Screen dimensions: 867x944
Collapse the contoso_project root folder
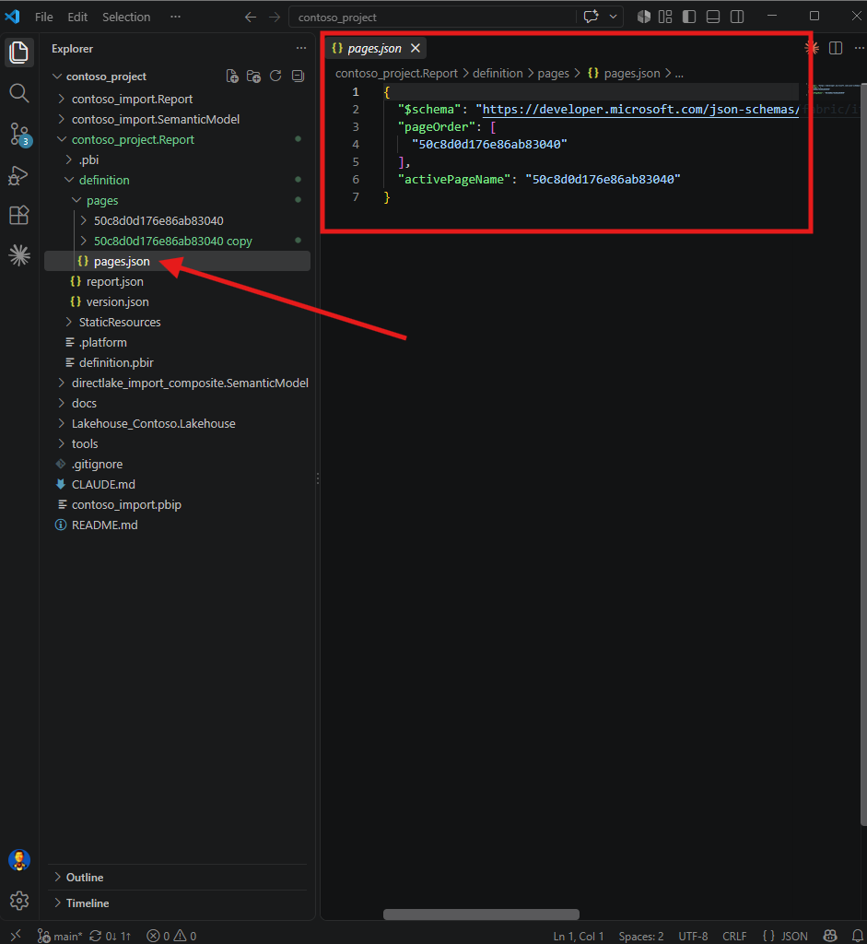click(x=57, y=77)
